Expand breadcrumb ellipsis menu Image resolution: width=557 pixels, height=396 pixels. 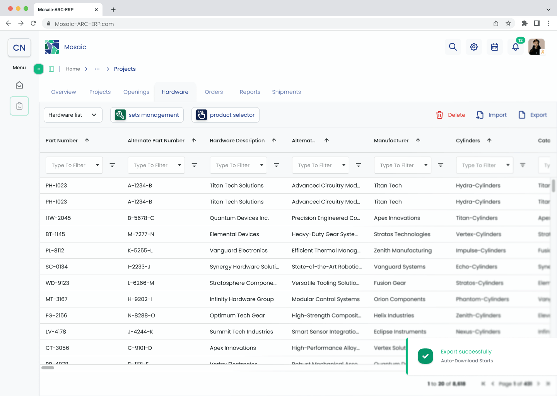coord(97,69)
